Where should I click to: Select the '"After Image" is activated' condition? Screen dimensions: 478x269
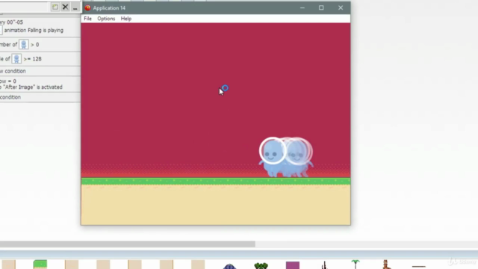point(31,87)
